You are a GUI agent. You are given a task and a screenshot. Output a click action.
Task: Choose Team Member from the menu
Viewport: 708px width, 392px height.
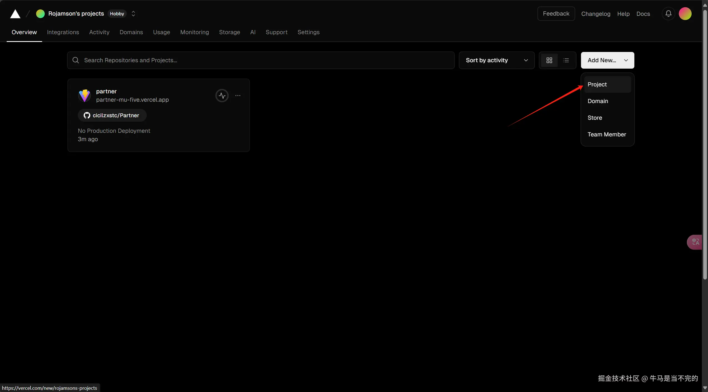tap(607, 134)
